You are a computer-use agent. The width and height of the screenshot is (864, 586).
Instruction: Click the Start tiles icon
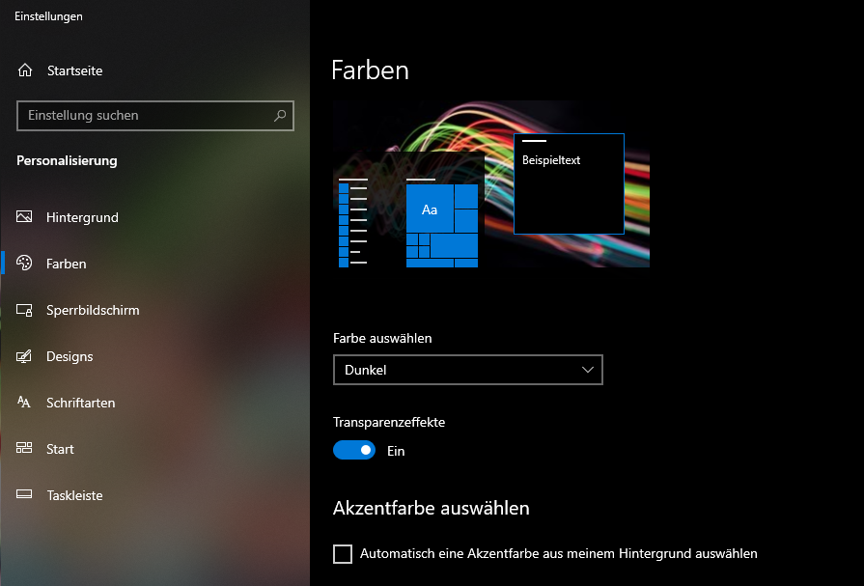(x=24, y=448)
